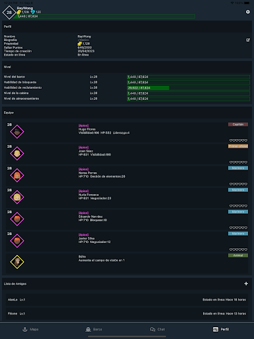This screenshot has height=339, width=254.
Task: Switch to the Barco tab
Action: [x=94, y=329]
